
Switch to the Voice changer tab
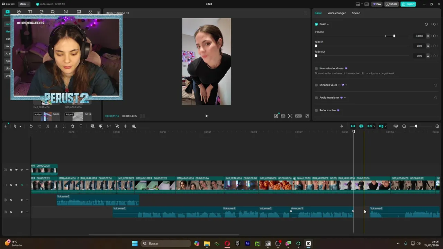[336, 13]
